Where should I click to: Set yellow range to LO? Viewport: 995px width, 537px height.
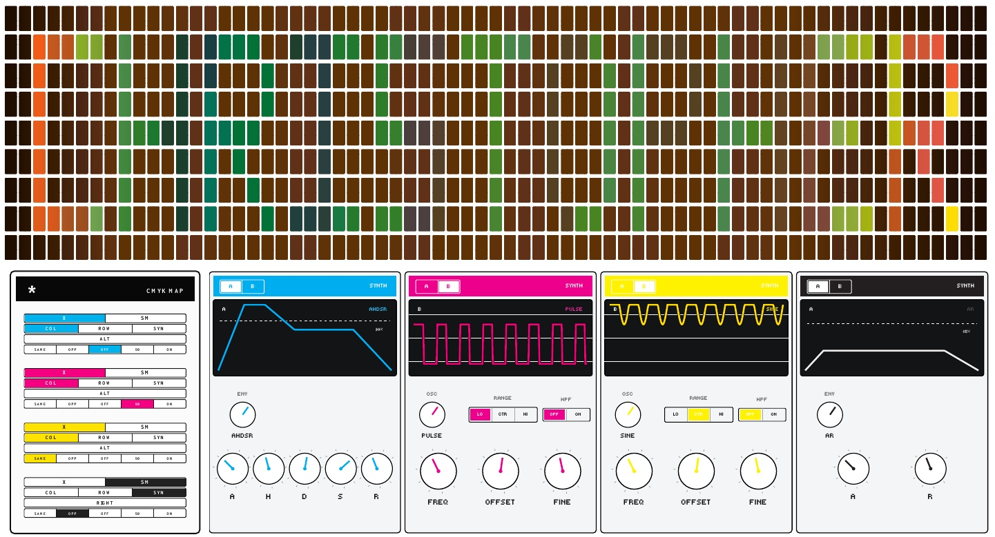(675, 415)
